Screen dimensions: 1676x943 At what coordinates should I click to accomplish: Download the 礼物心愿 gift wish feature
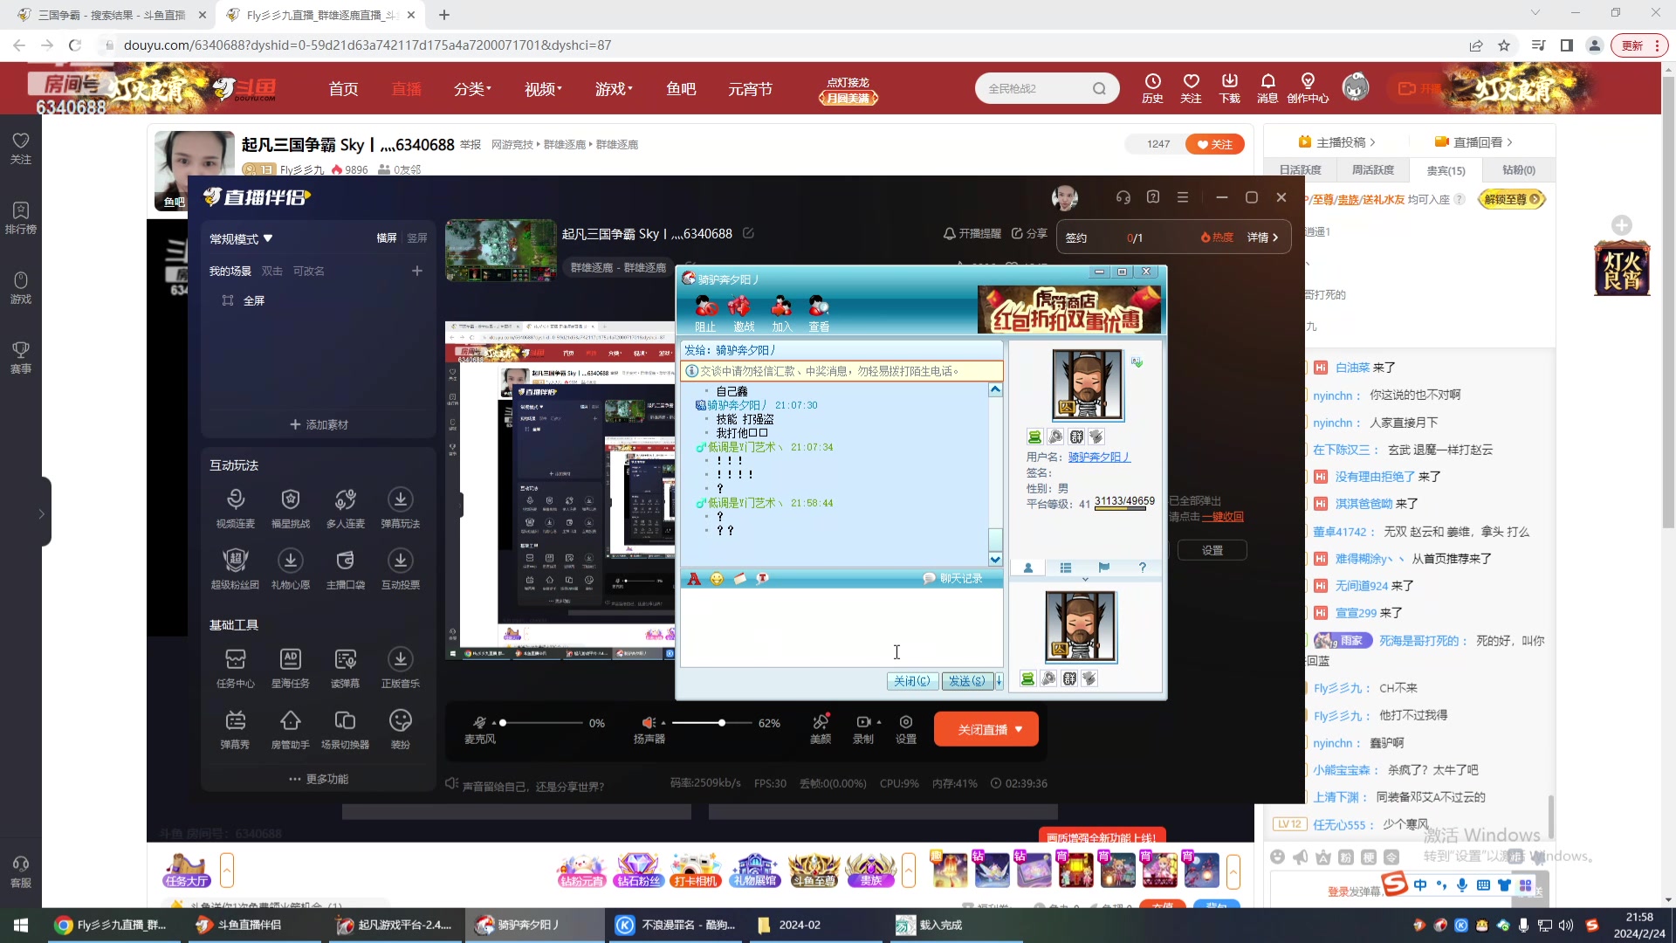coord(291,569)
